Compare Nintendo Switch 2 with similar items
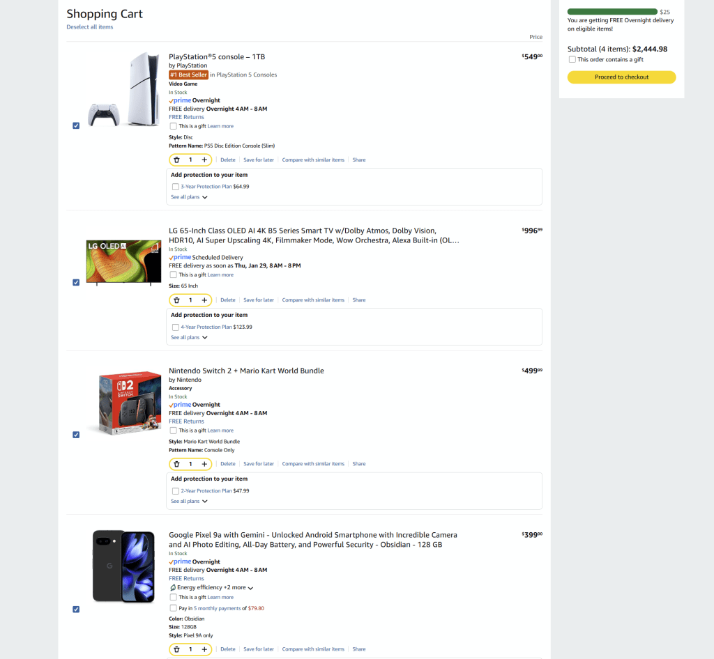The image size is (714, 659). pyautogui.click(x=313, y=464)
